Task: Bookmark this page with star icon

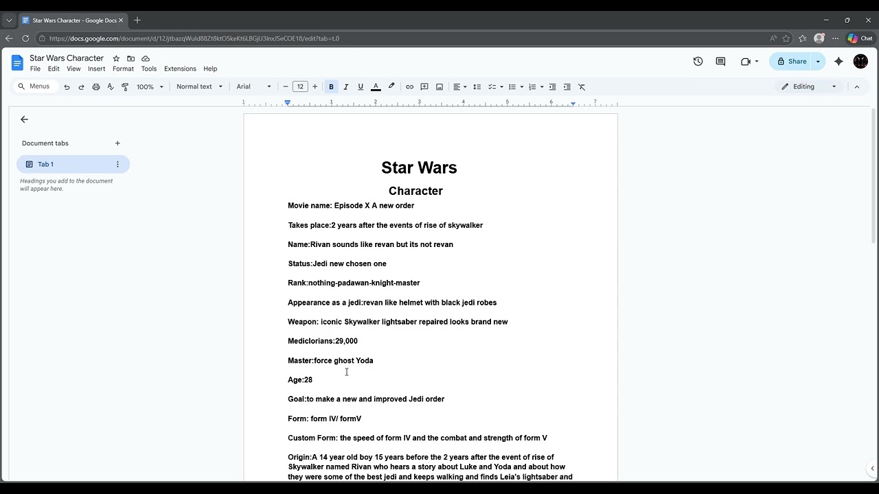Action: click(787, 38)
